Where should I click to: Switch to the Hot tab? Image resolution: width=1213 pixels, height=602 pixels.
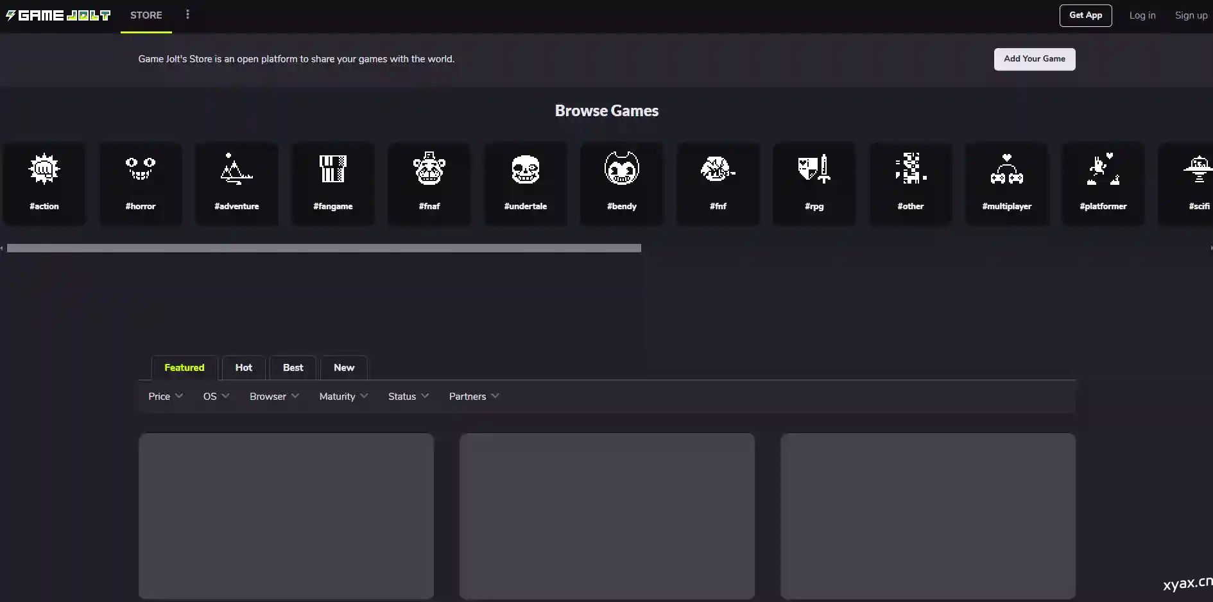pos(244,368)
